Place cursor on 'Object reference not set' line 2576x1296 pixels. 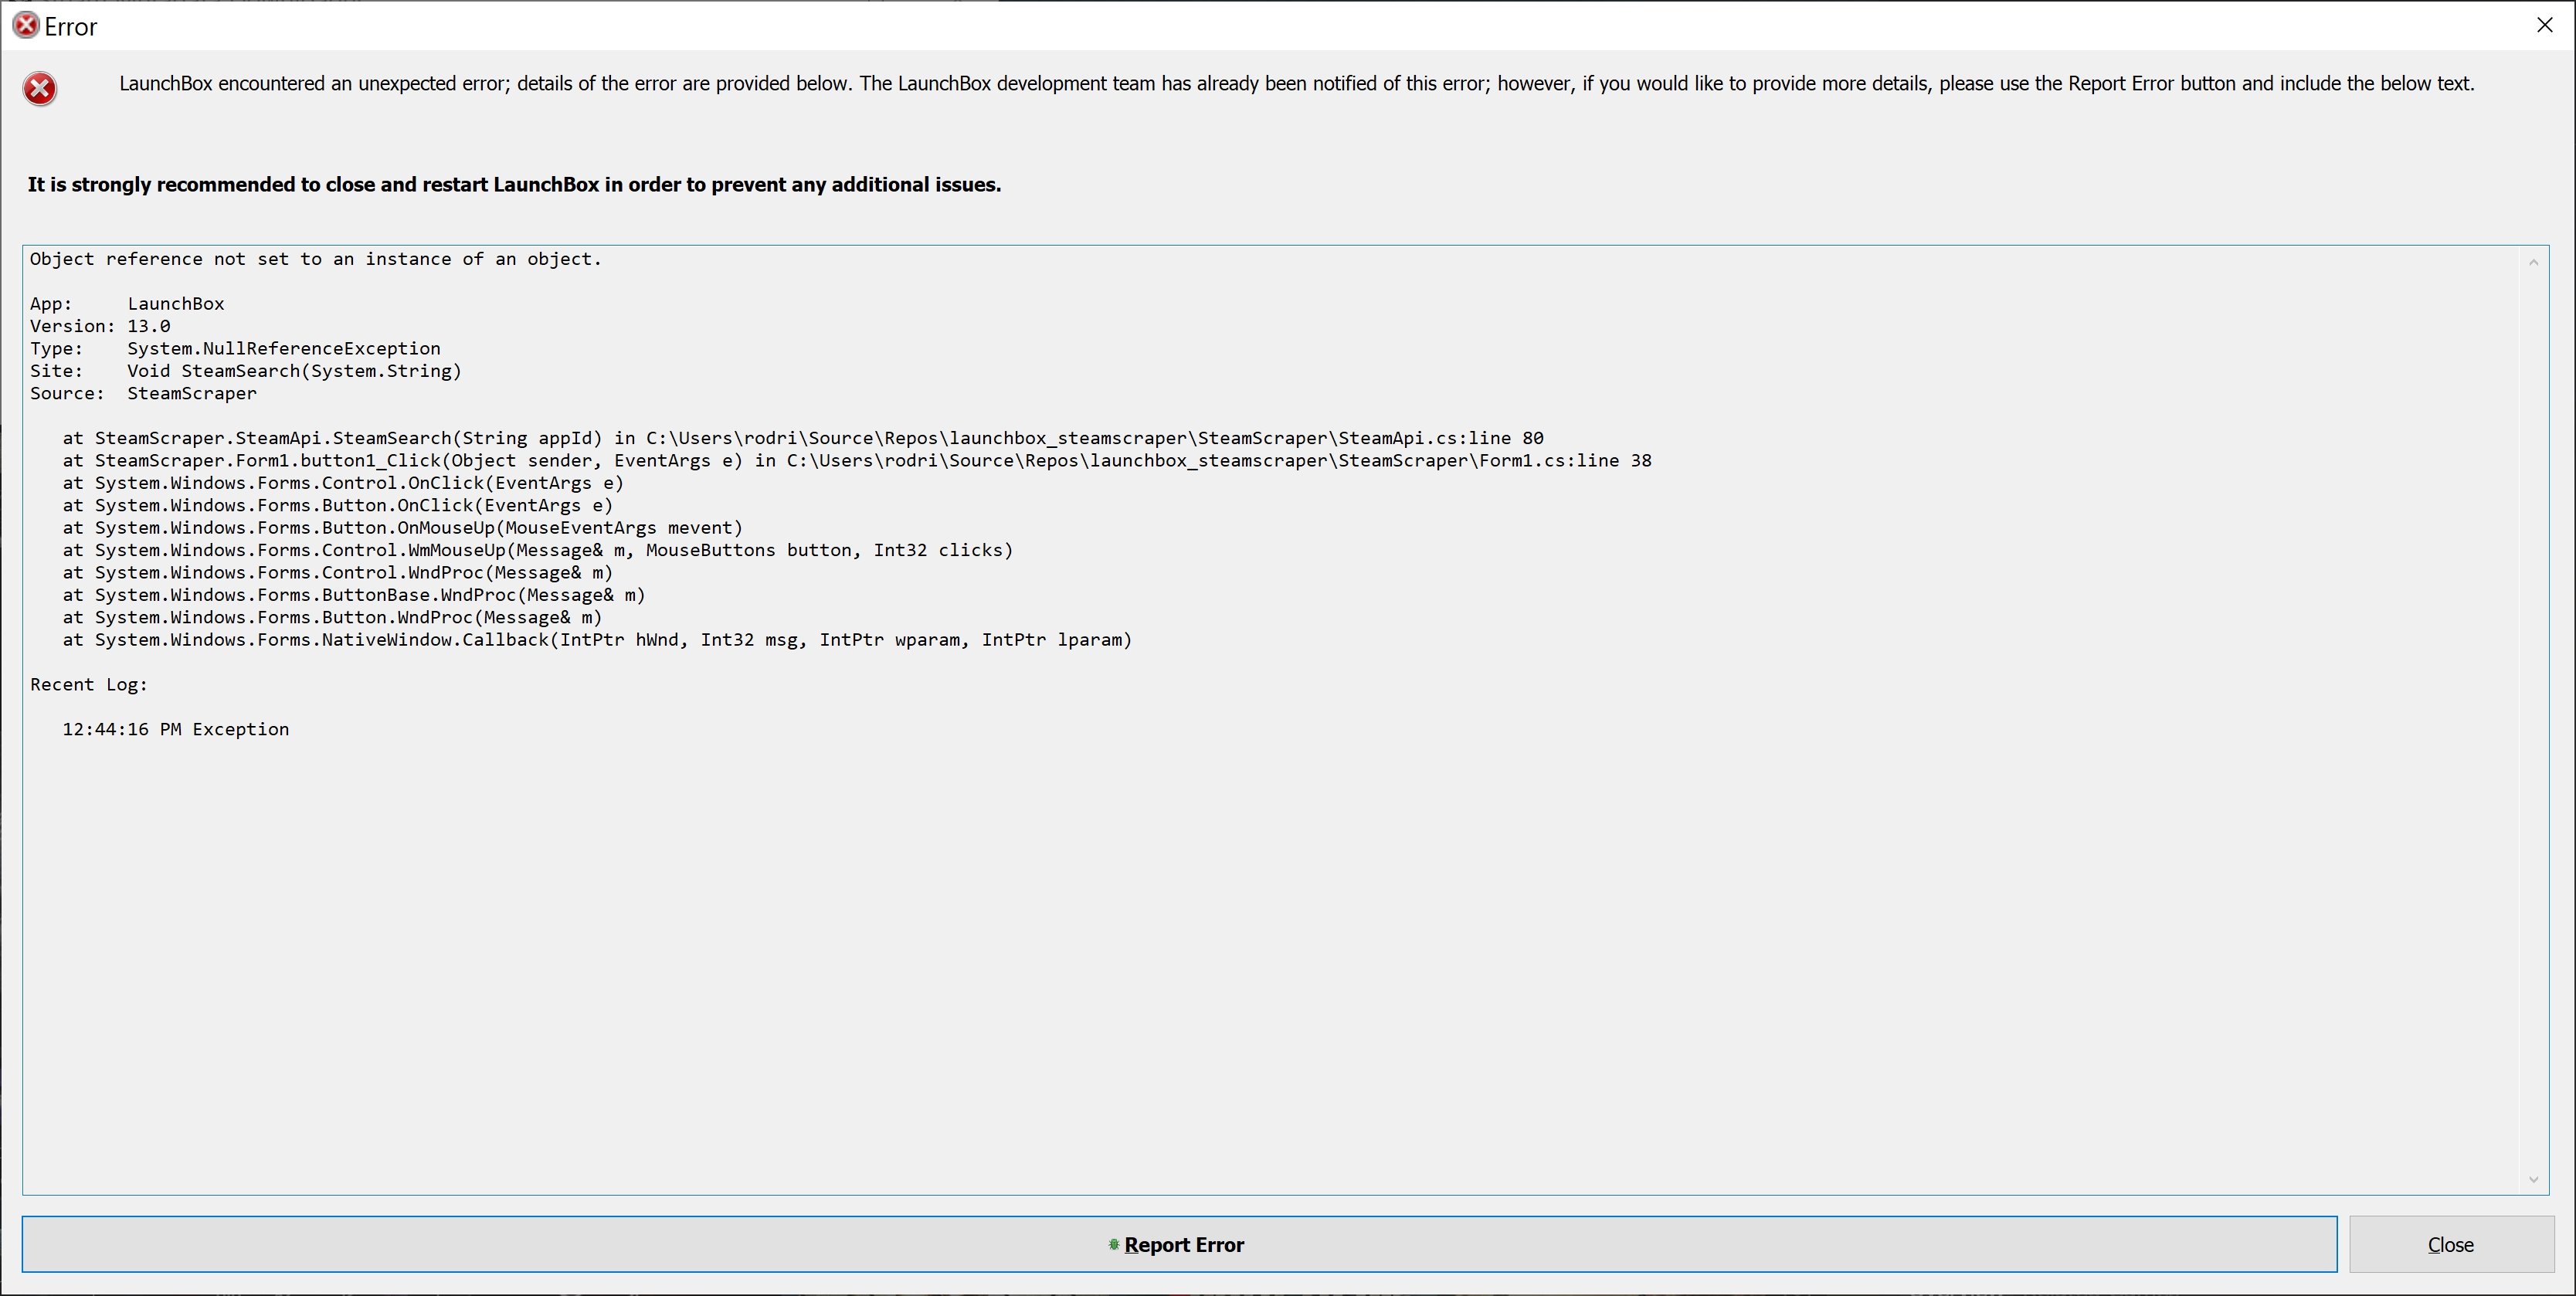315,259
